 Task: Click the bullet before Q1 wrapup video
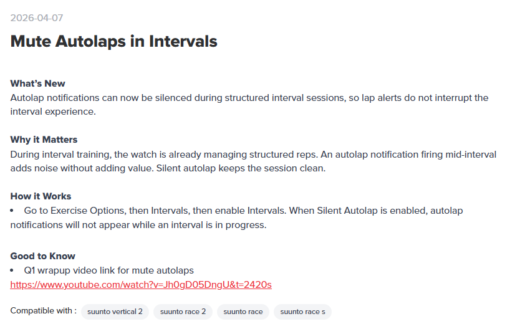click(x=12, y=270)
